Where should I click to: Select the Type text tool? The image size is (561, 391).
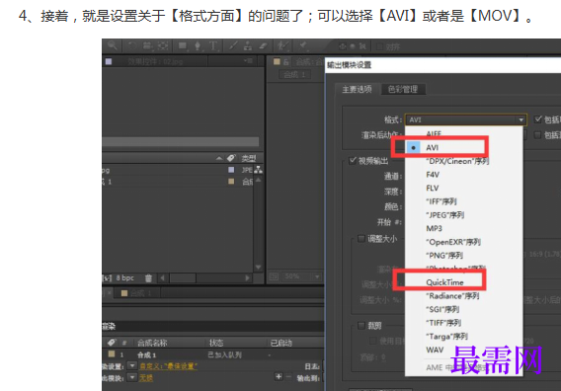(x=213, y=45)
